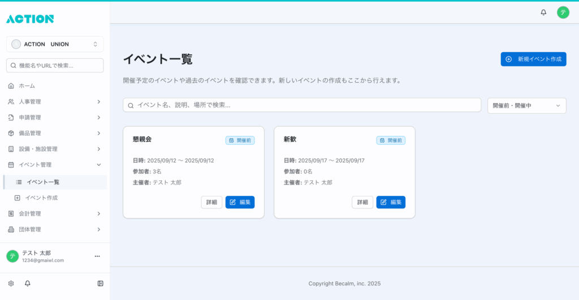The image size is (579, 300).
Task: Open the ACTION UNION organization switcher
Action: point(55,44)
